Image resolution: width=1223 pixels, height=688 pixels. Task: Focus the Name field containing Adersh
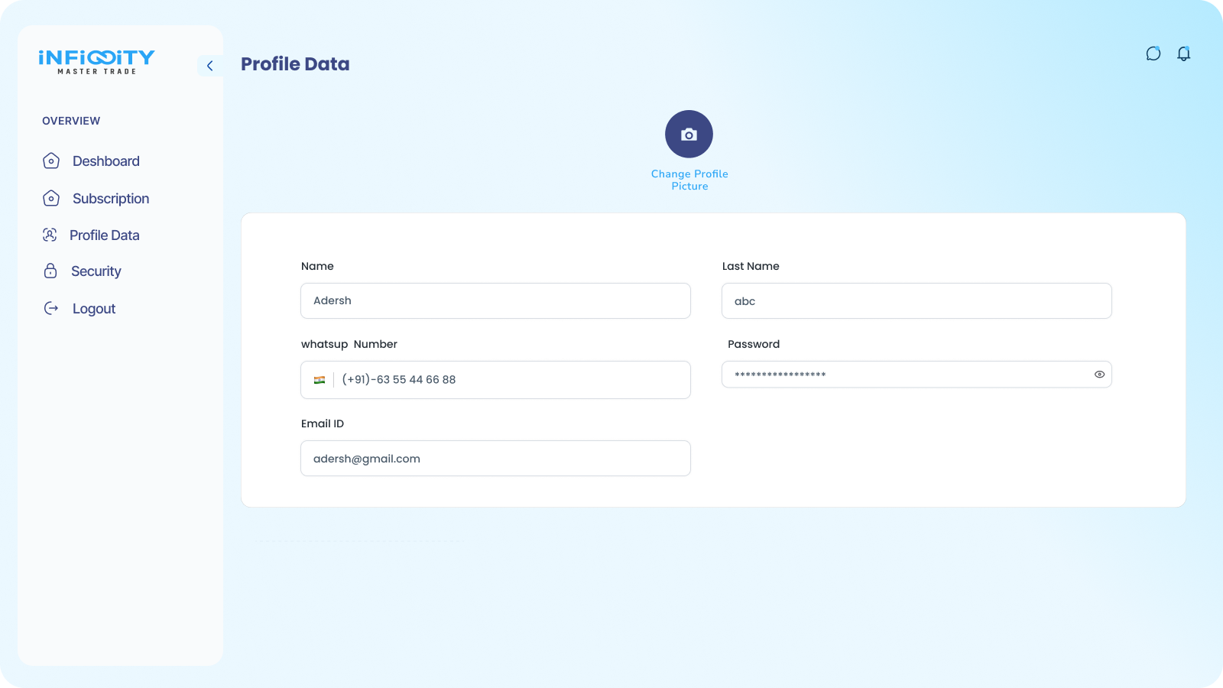tap(495, 300)
